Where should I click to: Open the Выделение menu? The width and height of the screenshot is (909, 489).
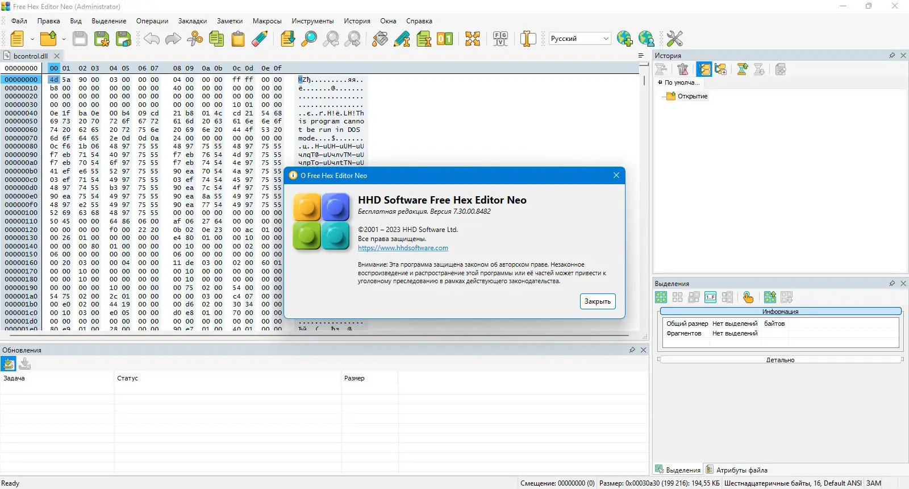point(109,21)
